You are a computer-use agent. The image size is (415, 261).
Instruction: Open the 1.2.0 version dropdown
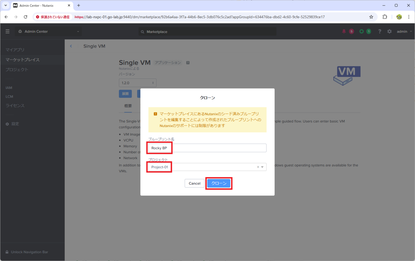pyautogui.click(x=138, y=83)
